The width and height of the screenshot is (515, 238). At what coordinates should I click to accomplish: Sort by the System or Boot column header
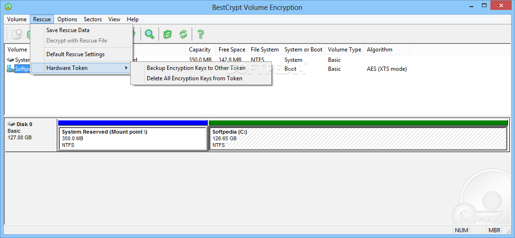[x=303, y=50]
